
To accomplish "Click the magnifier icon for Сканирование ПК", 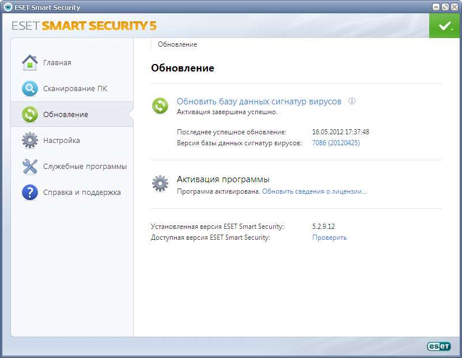I will (30, 89).
